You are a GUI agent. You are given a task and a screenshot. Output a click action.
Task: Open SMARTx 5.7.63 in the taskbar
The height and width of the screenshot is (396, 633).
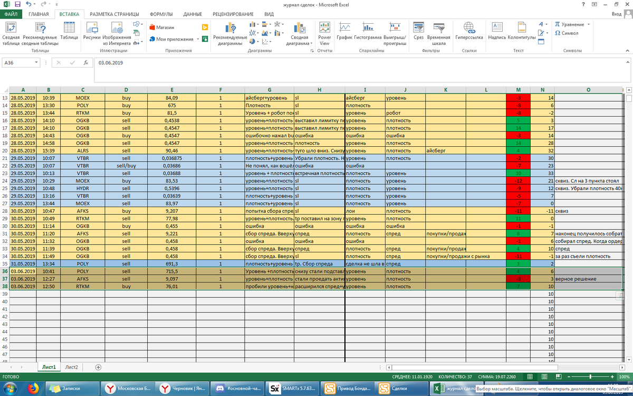(293, 389)
